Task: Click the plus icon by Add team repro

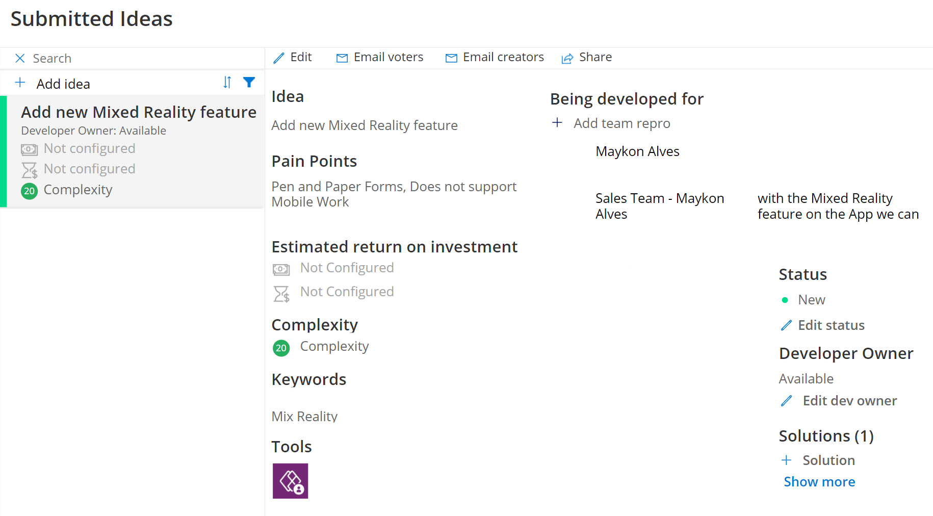Action: coord(557,123)
